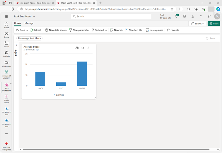Click the Reset button
The height and width of the screenshot is (153, 222).
coord(211,39)
